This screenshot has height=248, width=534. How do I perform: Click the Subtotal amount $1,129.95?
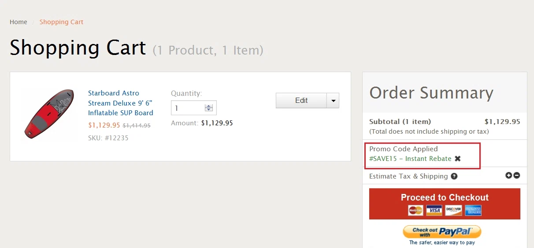coord(502,122)
